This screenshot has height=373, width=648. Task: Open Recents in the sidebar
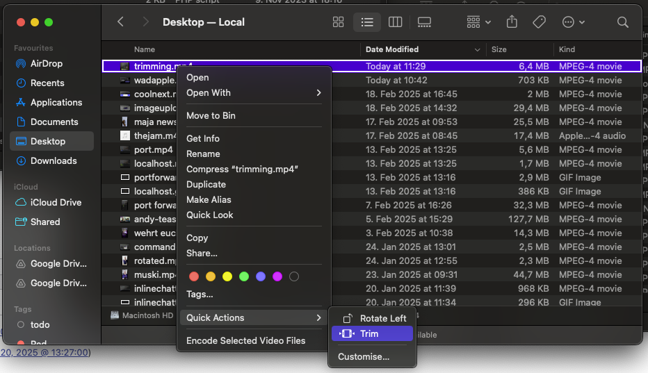click(x=47, y=83)
